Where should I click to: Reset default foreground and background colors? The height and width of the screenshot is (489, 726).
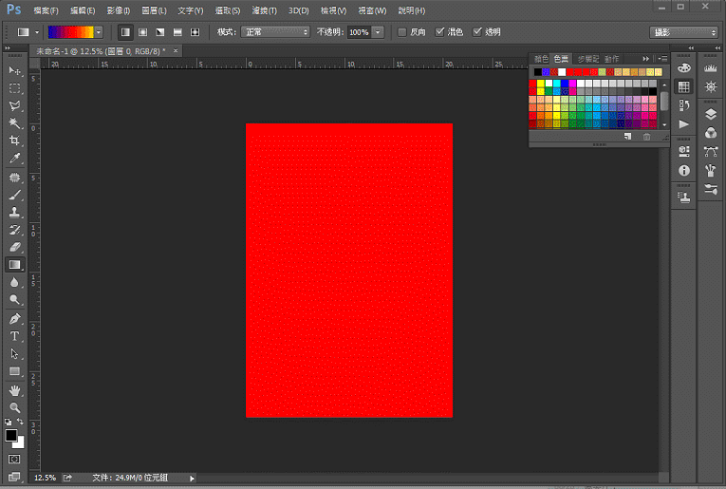(x=8, y=422)
